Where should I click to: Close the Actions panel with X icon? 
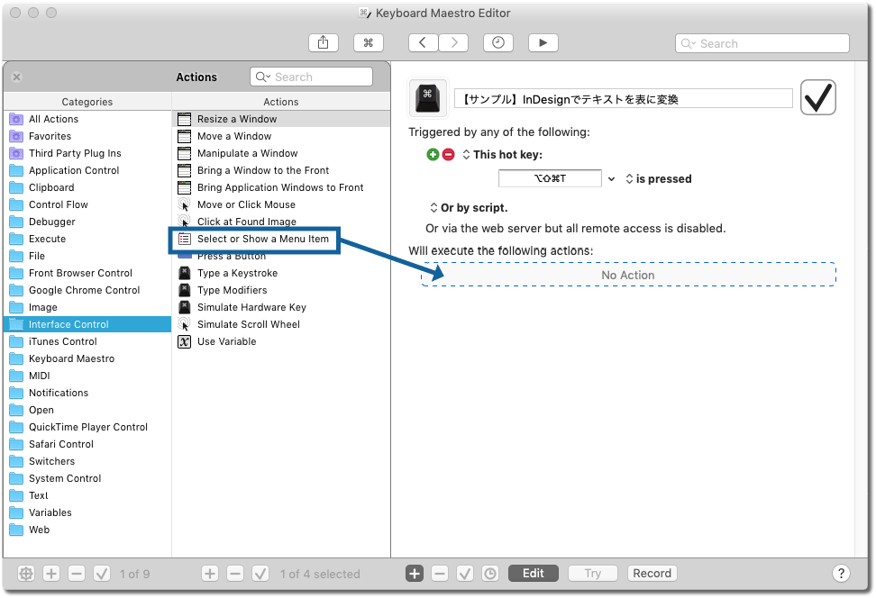(16, 77)
